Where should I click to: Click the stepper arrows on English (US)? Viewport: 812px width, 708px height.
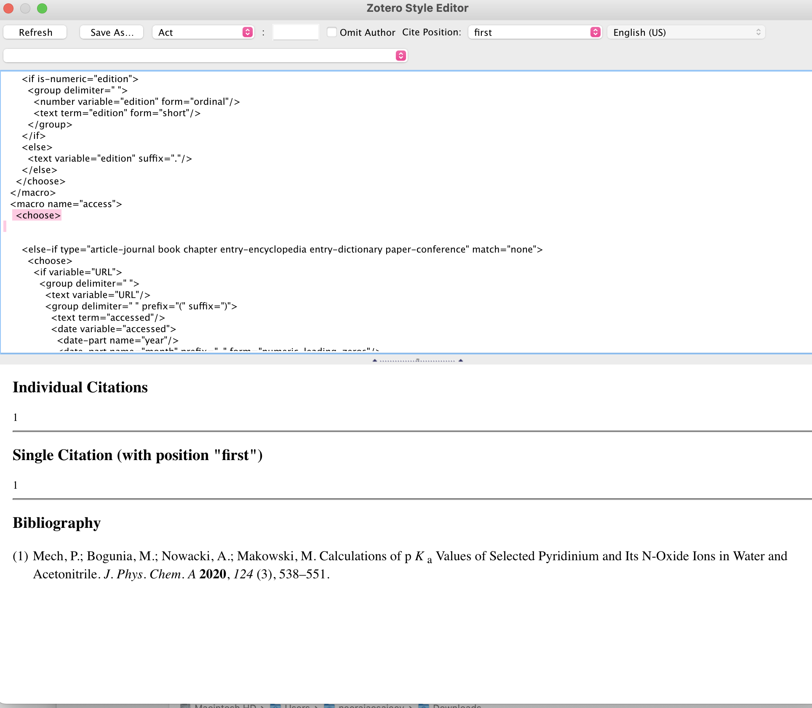[x=758, y=32]
